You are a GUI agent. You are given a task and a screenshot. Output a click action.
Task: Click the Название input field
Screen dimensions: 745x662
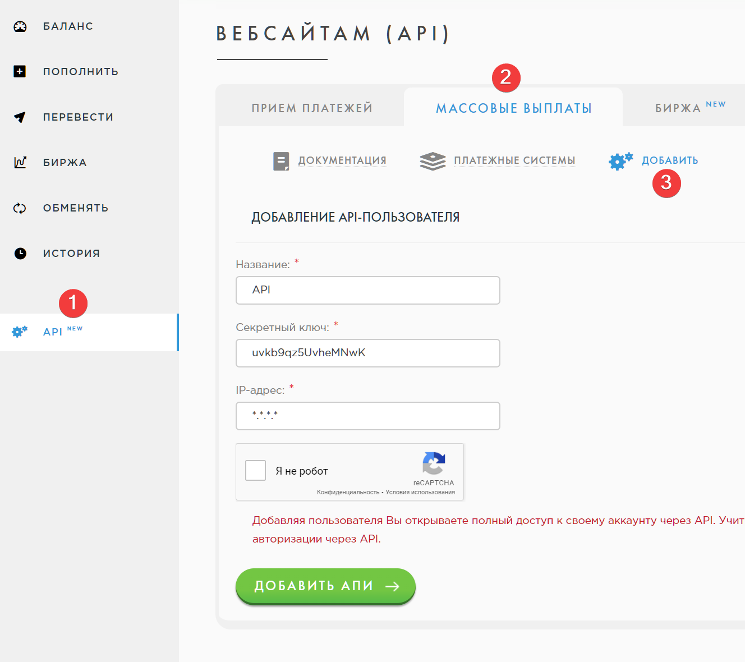367,290
